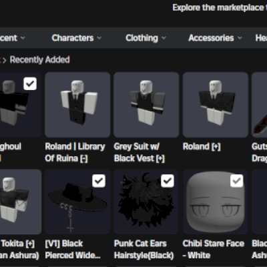Open the Clothing dropdown menu
The image size is (267, 267).
point(146,38)
